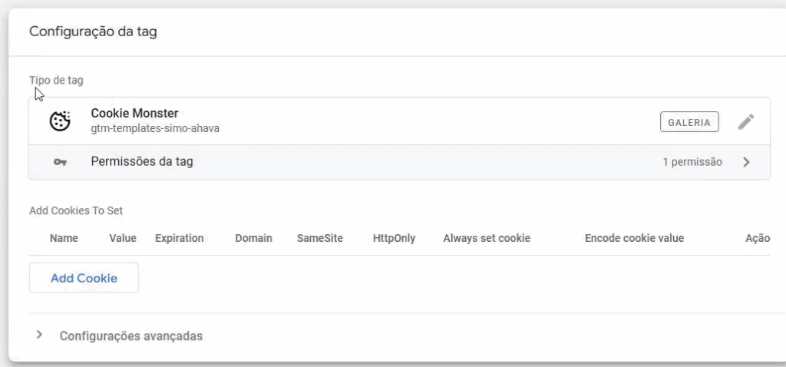Click the pencil edit icon
The height and width of the screenshot is (367, 786).
(746, 121)
